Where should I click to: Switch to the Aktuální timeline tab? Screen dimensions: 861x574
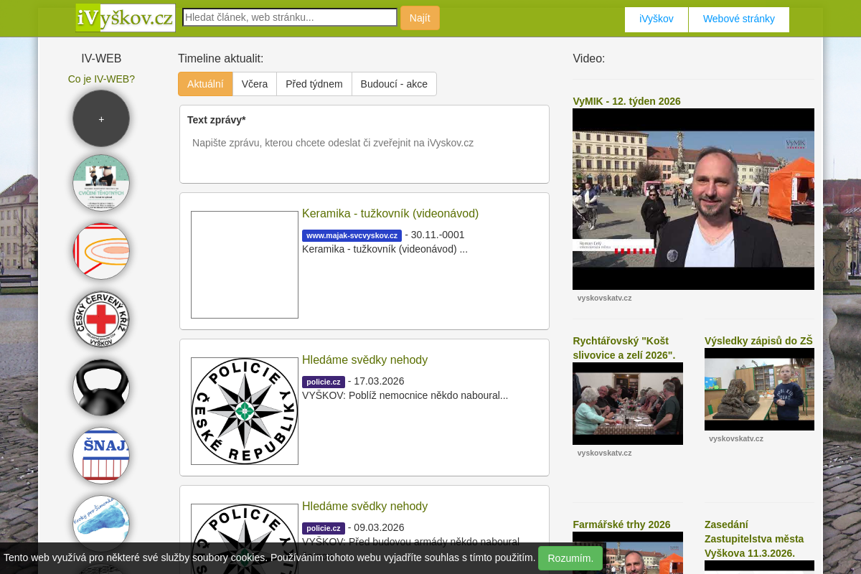(205, 84)
